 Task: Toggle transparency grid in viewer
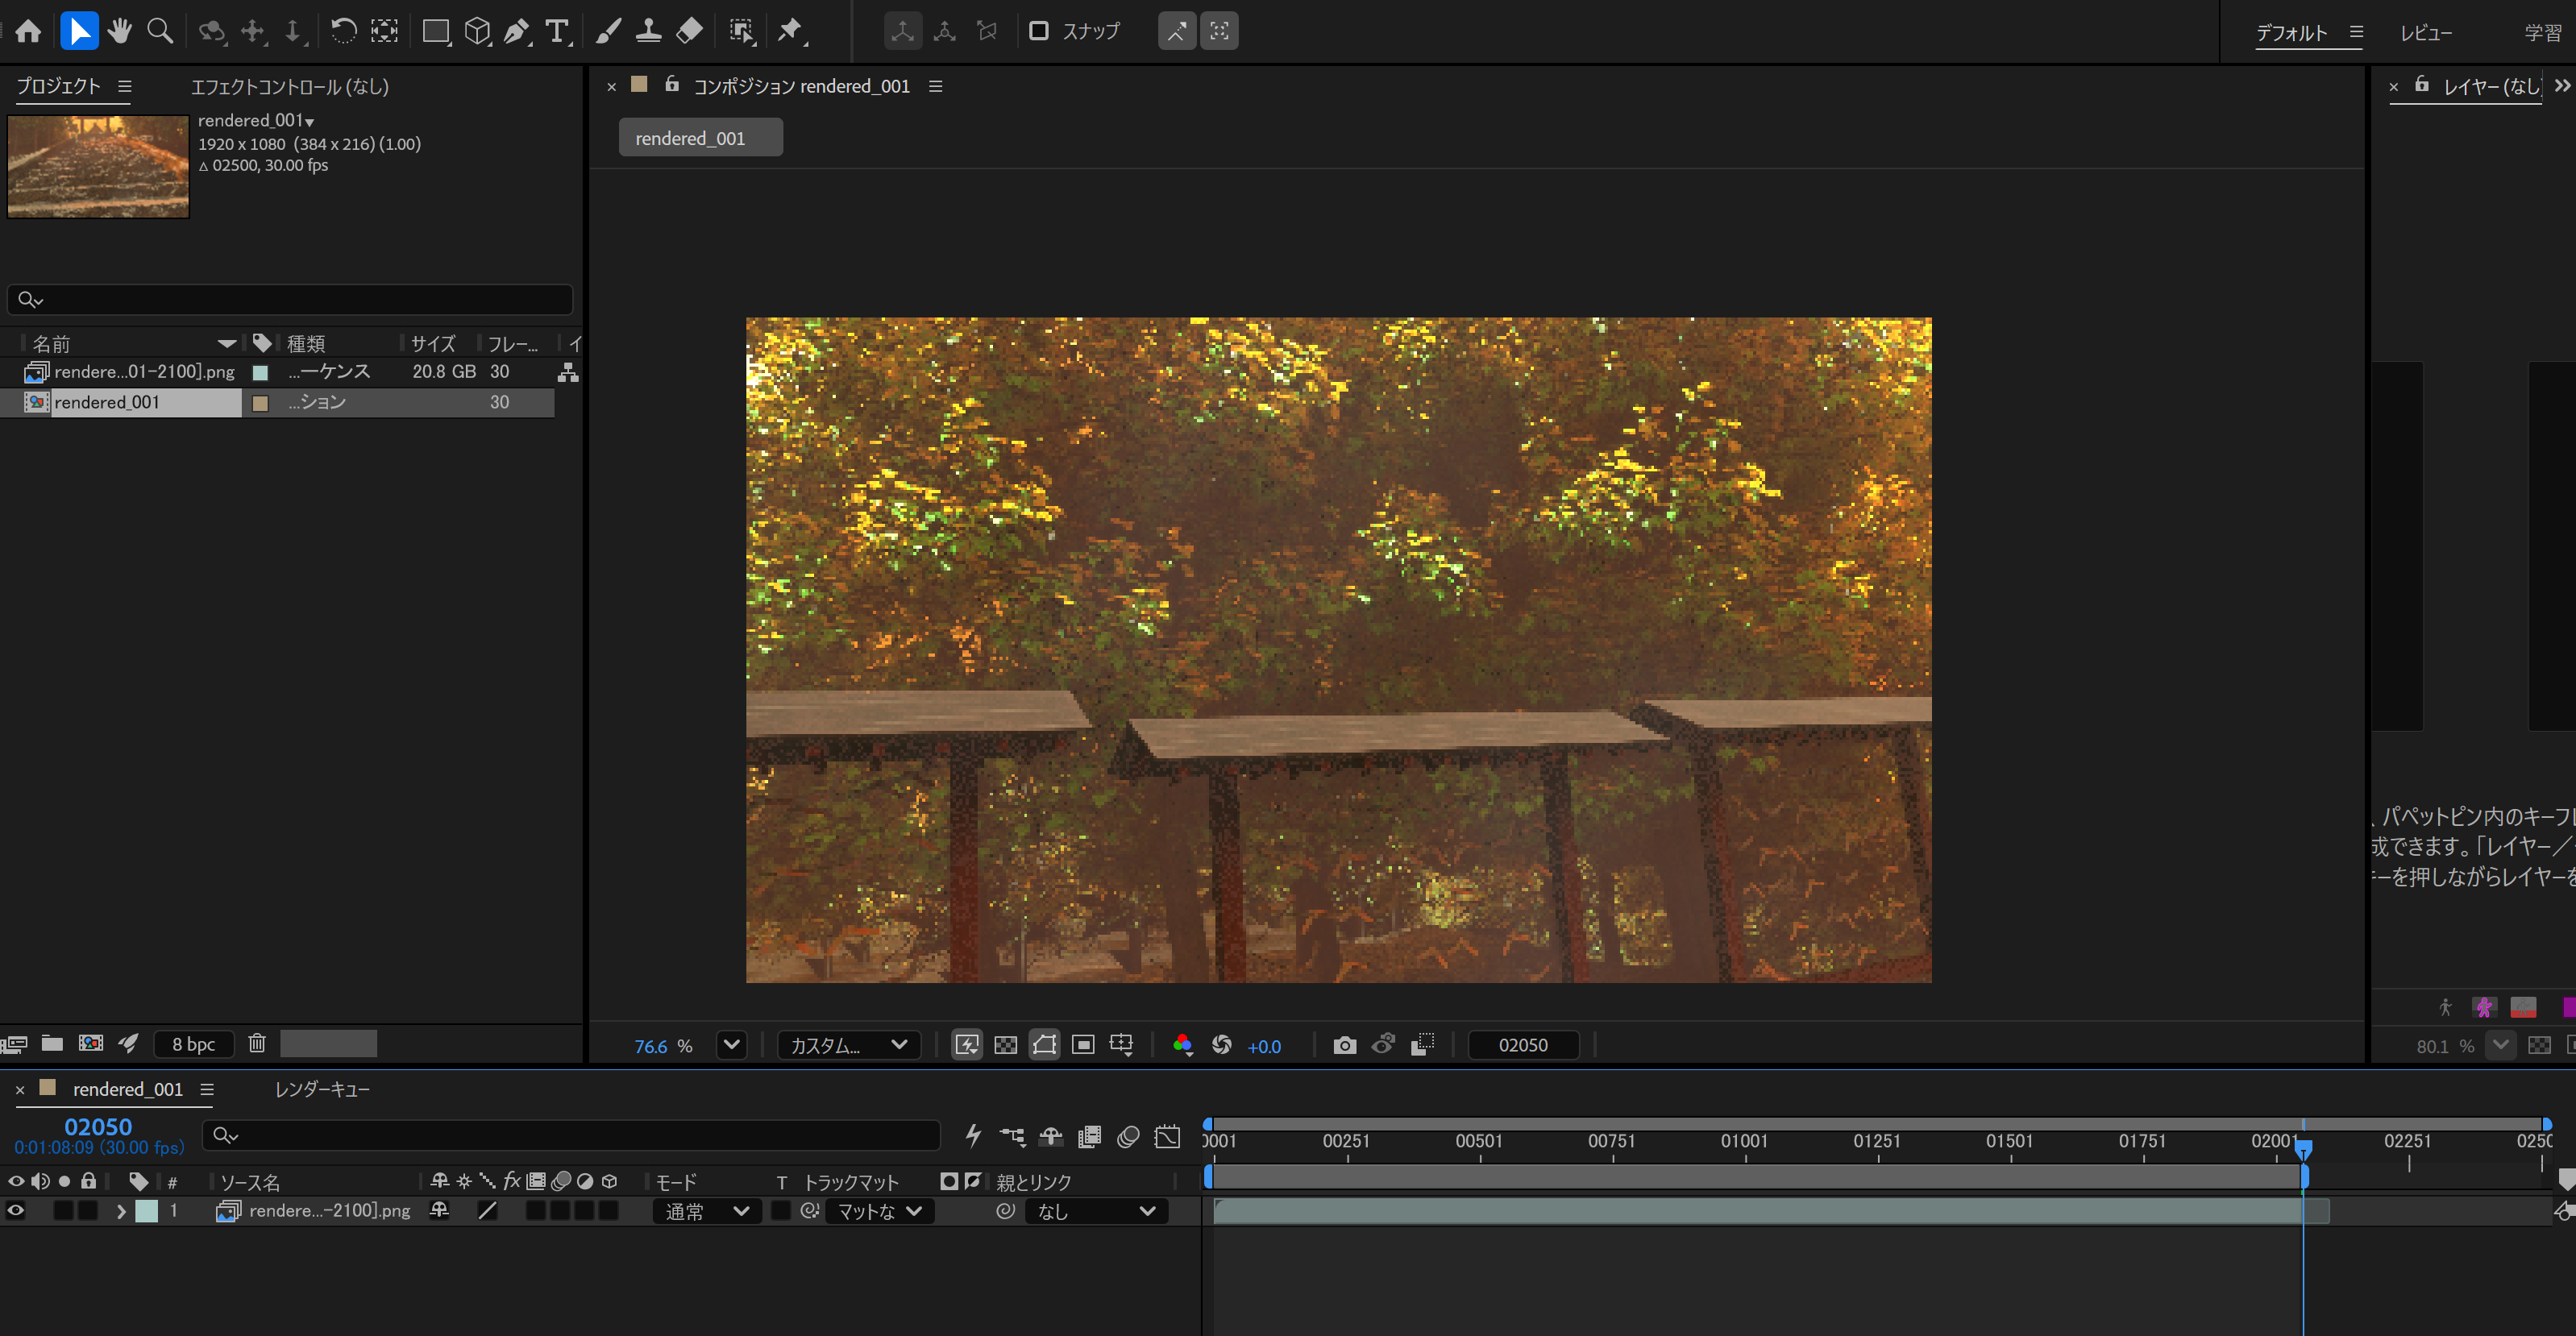tap(1006, 1045)
